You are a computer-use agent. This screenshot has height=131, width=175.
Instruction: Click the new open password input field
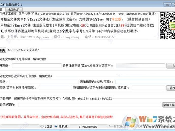click(55, 88)
